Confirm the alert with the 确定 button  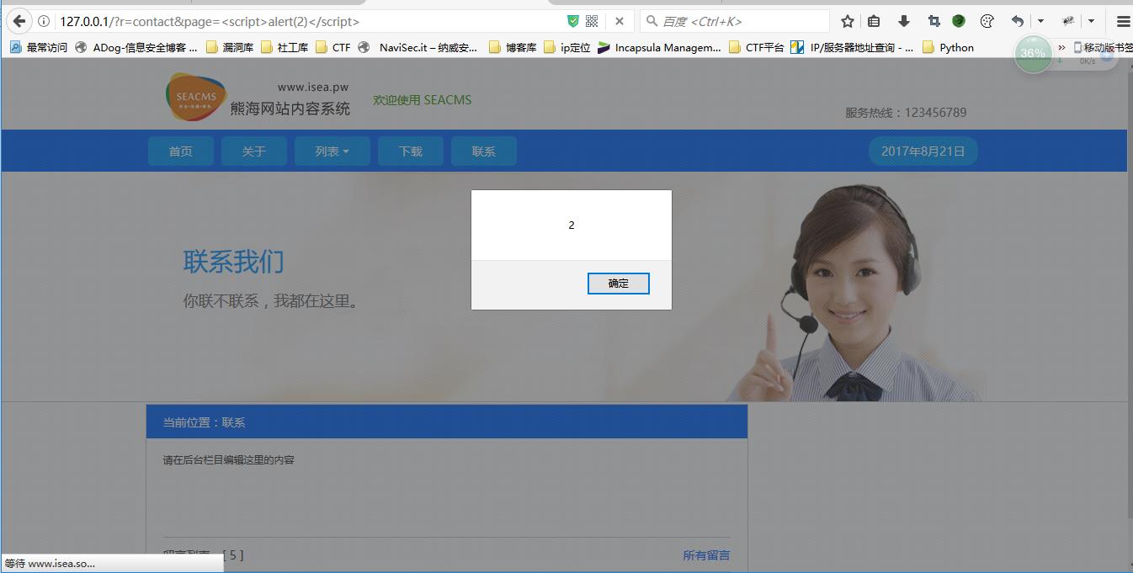point(619,284)
